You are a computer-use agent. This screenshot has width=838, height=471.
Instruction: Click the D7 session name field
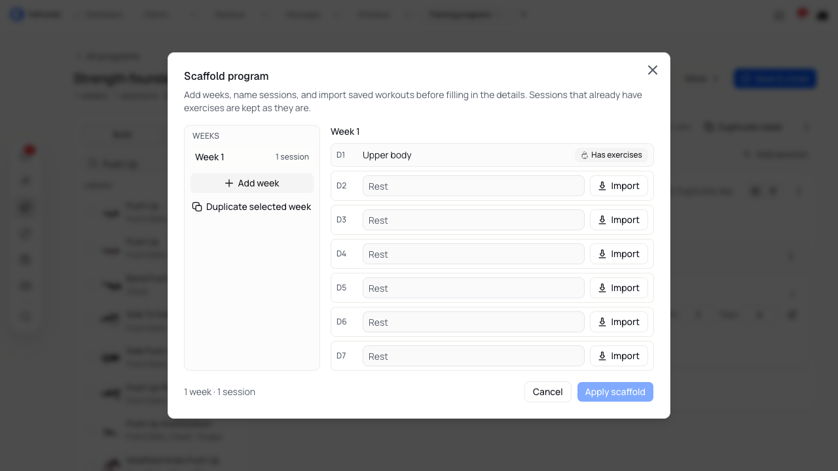pos(473,356)
